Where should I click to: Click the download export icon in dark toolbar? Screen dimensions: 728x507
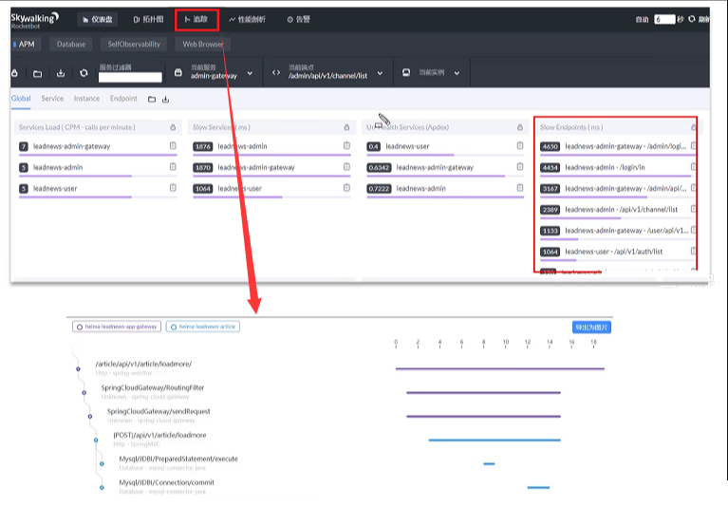tap(61, 73)
